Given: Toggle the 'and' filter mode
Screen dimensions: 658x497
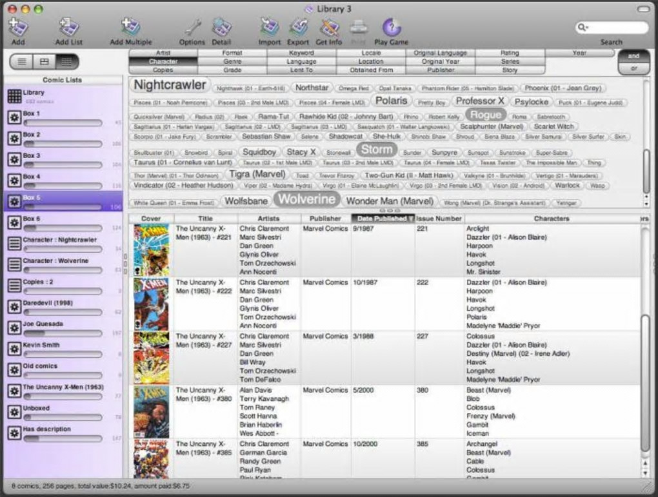Looking at the screenshot, I should (633, 56).
